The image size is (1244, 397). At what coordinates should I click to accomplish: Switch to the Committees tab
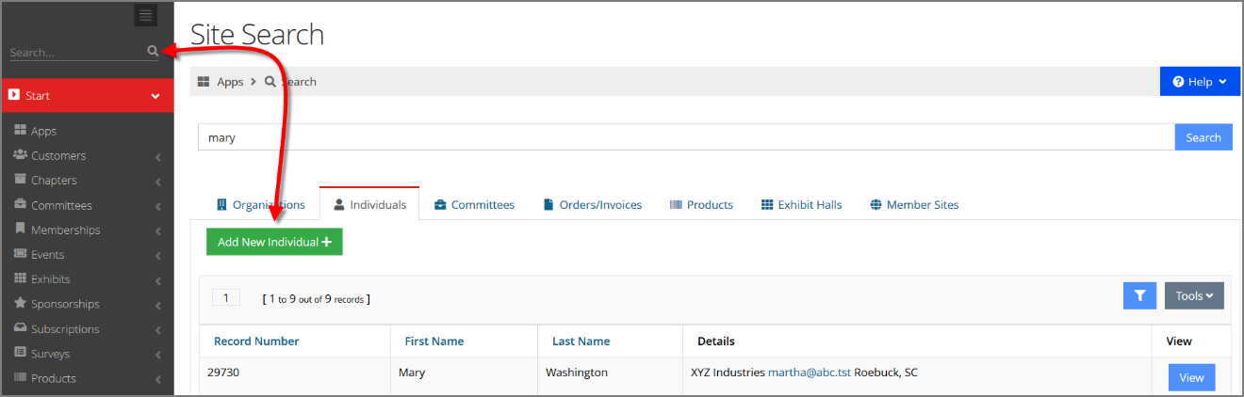coord(474,204)
